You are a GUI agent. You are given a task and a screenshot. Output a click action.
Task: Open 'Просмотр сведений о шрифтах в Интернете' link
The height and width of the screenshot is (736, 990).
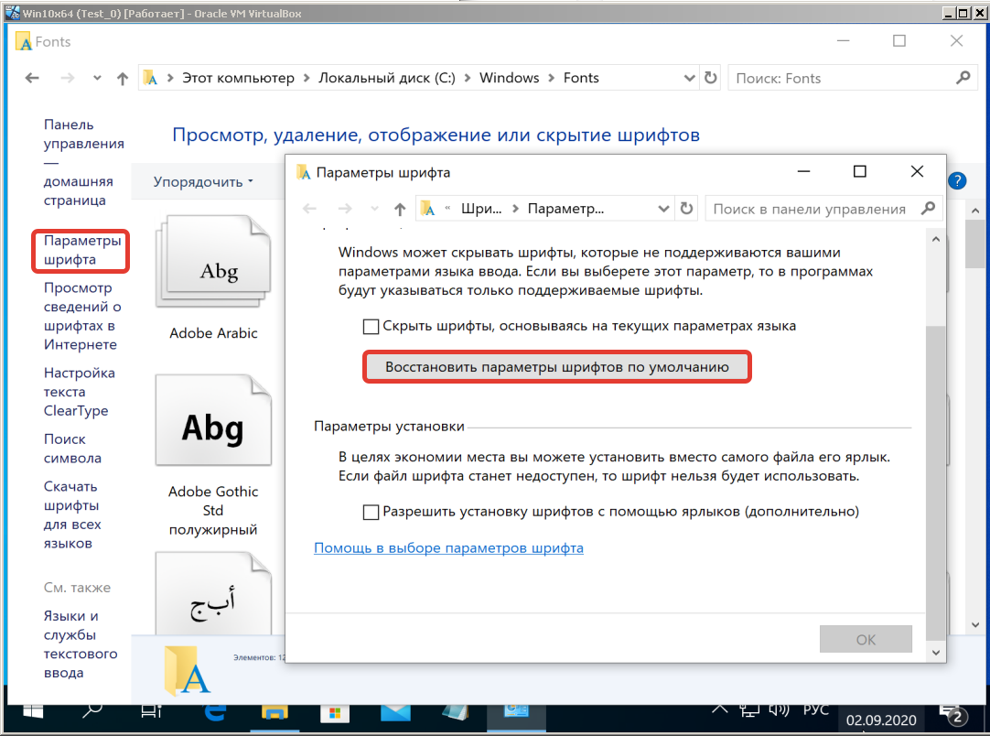[82, 316]
